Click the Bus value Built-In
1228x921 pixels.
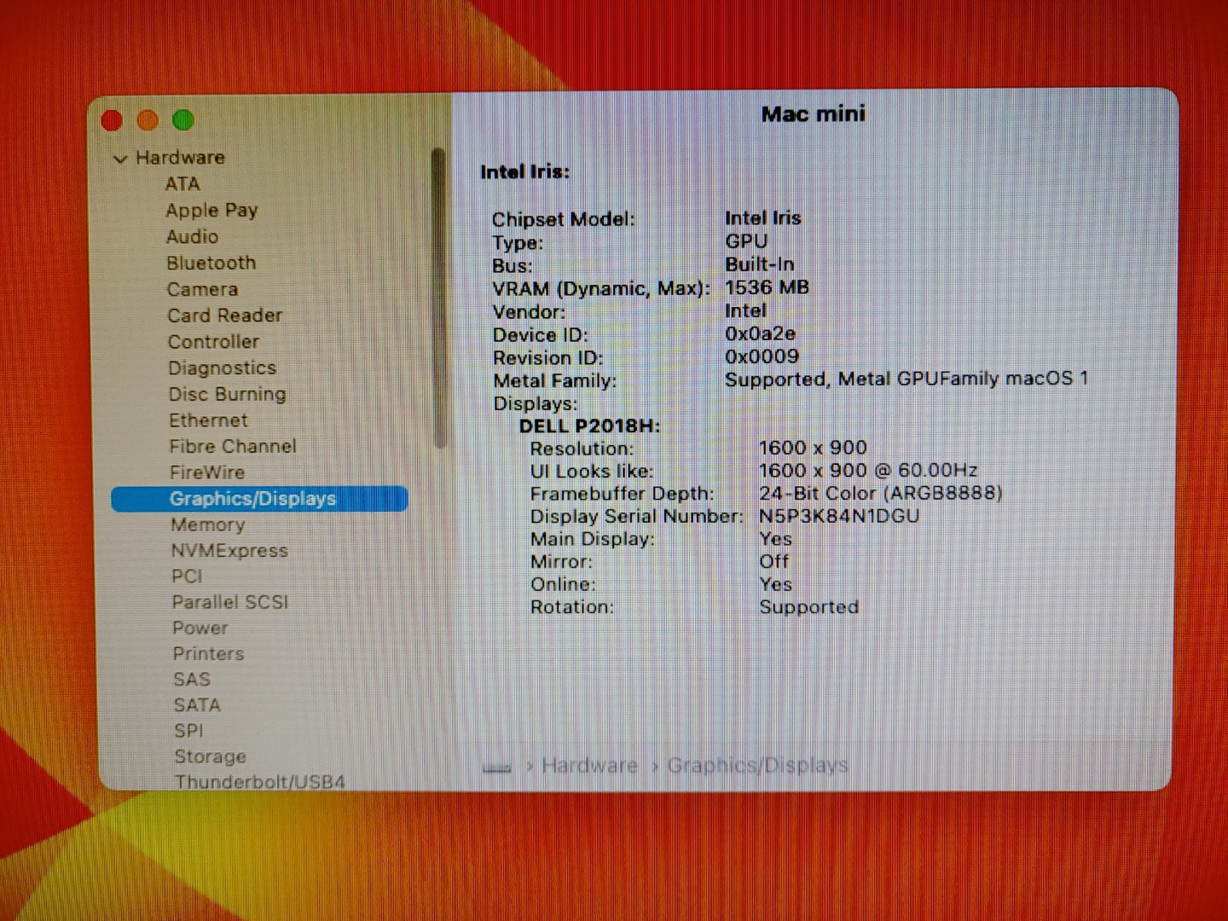[x=760, y=264]
